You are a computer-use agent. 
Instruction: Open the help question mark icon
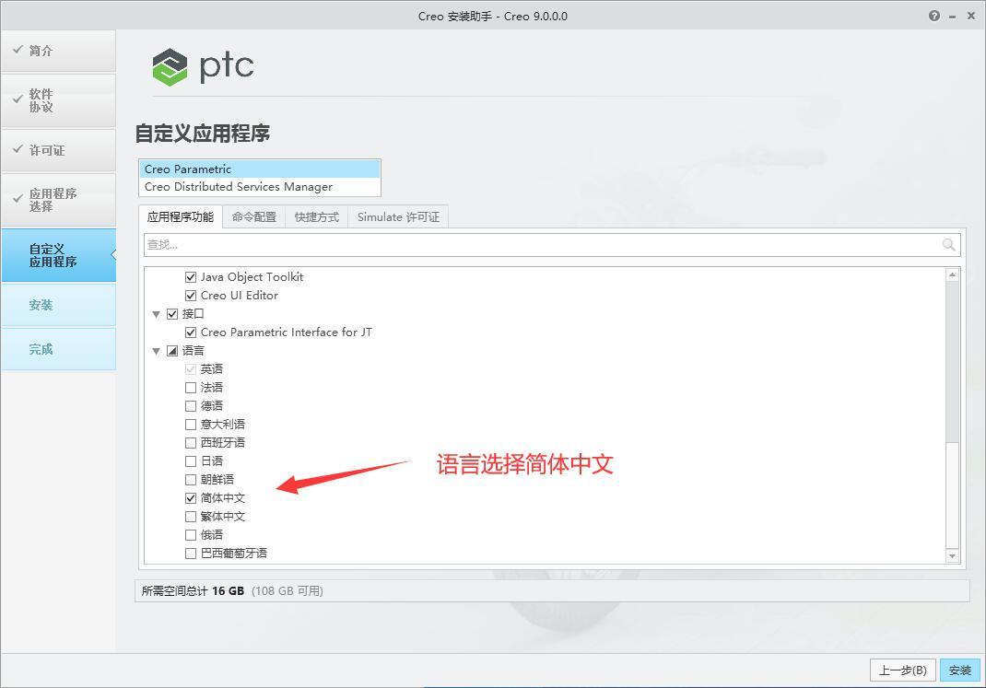point(933,17)
